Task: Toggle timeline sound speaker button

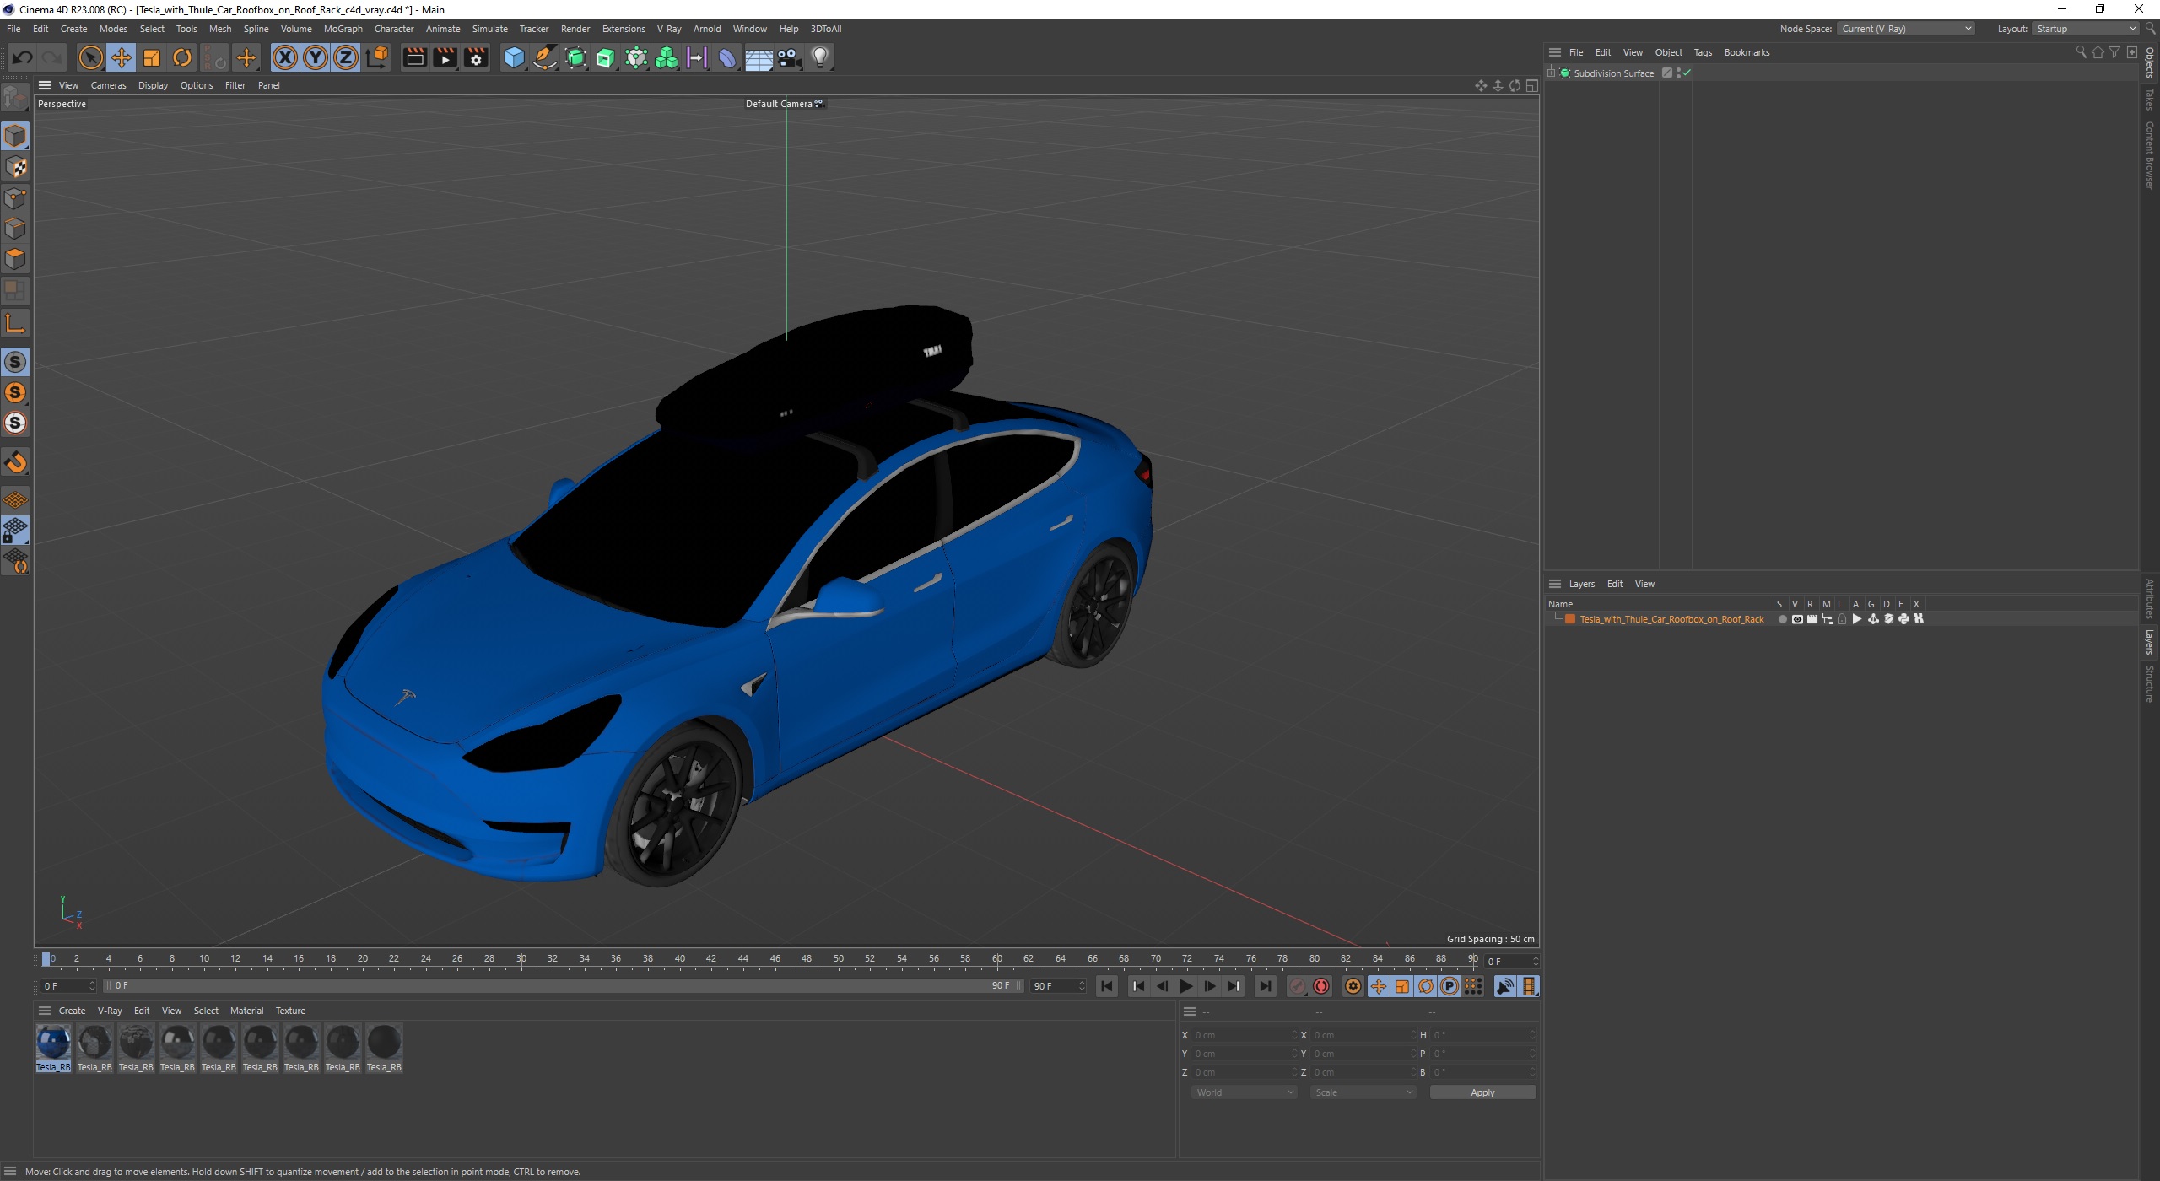Action: 1504,986
